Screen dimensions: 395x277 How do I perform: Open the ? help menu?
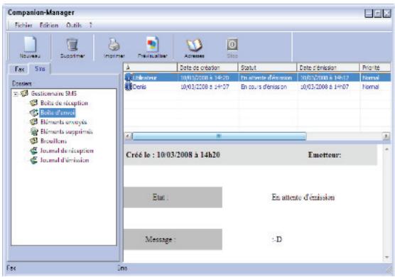(90, 25)
